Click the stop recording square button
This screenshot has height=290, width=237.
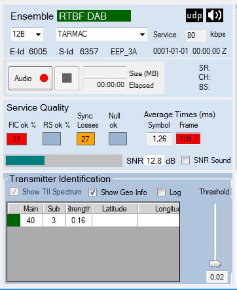click(67, 78)
